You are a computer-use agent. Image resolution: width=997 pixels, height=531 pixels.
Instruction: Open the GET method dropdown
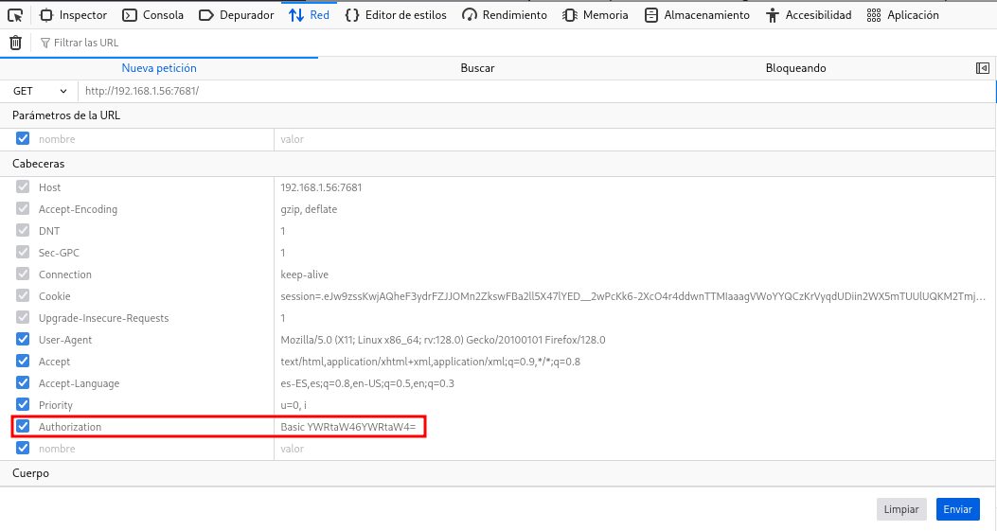click(40, 91)
